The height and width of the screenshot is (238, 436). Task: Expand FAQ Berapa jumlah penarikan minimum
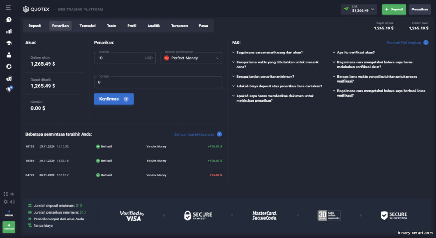(263, 77)
